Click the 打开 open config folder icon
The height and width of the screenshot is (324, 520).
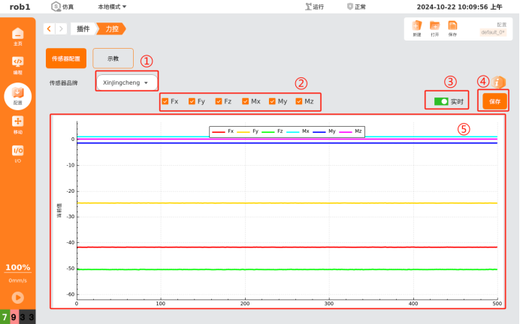(x=434, y=27)
